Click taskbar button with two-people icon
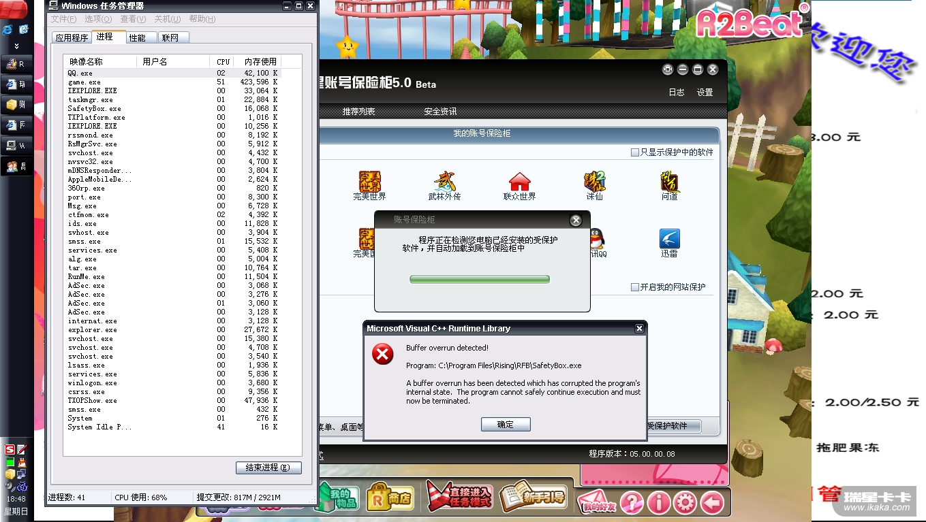 17,166
